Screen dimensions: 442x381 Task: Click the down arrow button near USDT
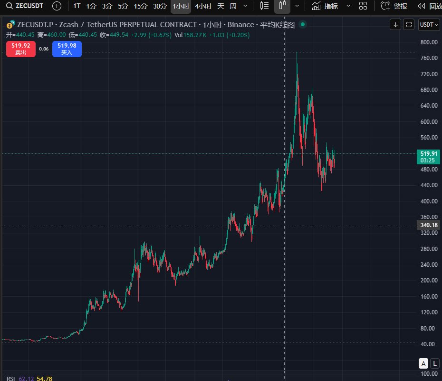click(395, 25)
